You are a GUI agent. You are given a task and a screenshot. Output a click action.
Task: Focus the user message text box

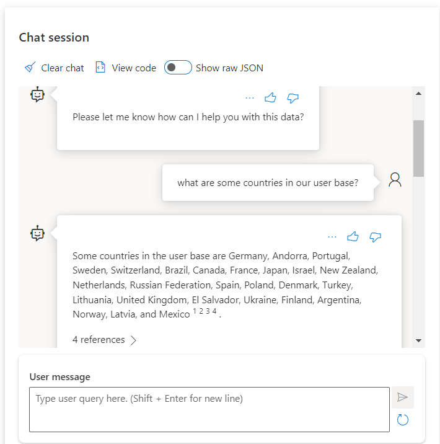209,409
